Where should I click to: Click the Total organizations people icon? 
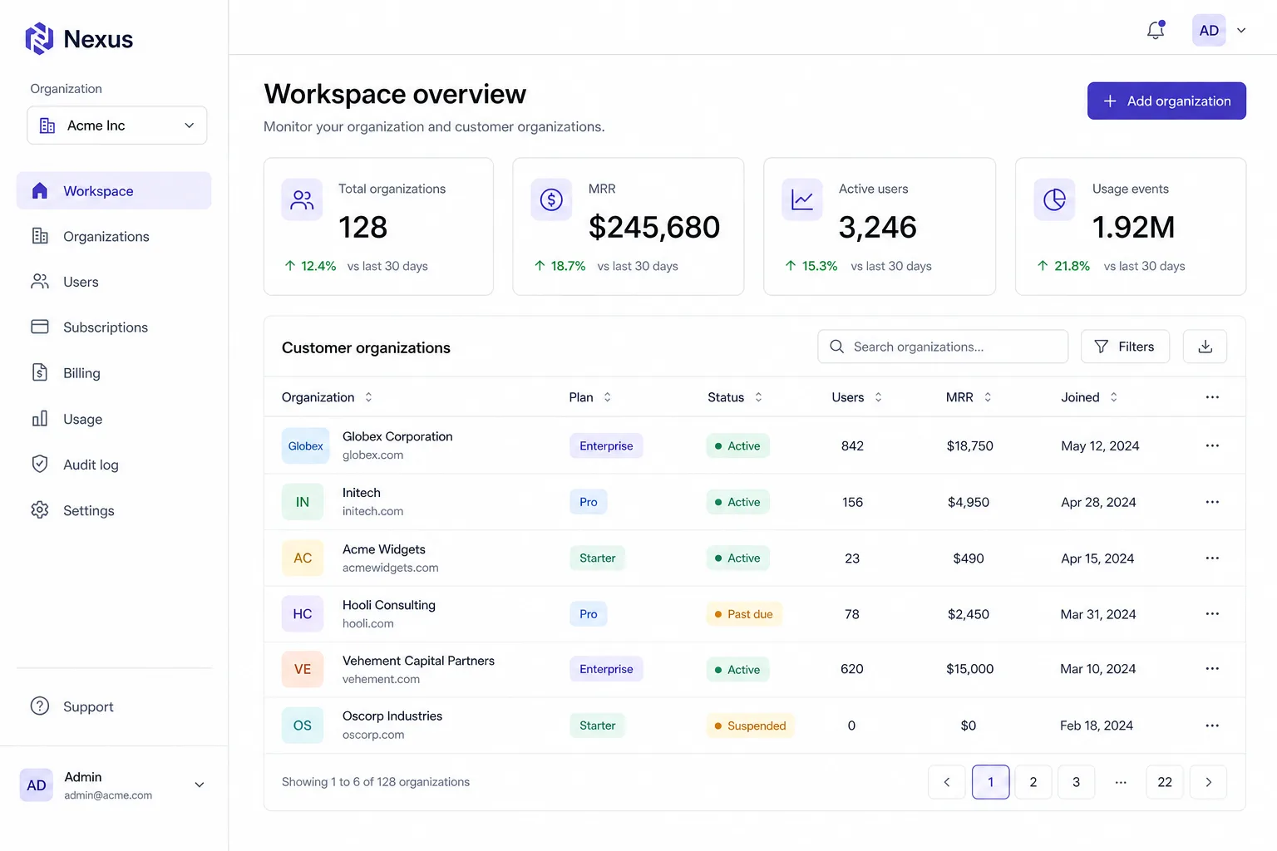pyautogui.click(x=302, y=199)
